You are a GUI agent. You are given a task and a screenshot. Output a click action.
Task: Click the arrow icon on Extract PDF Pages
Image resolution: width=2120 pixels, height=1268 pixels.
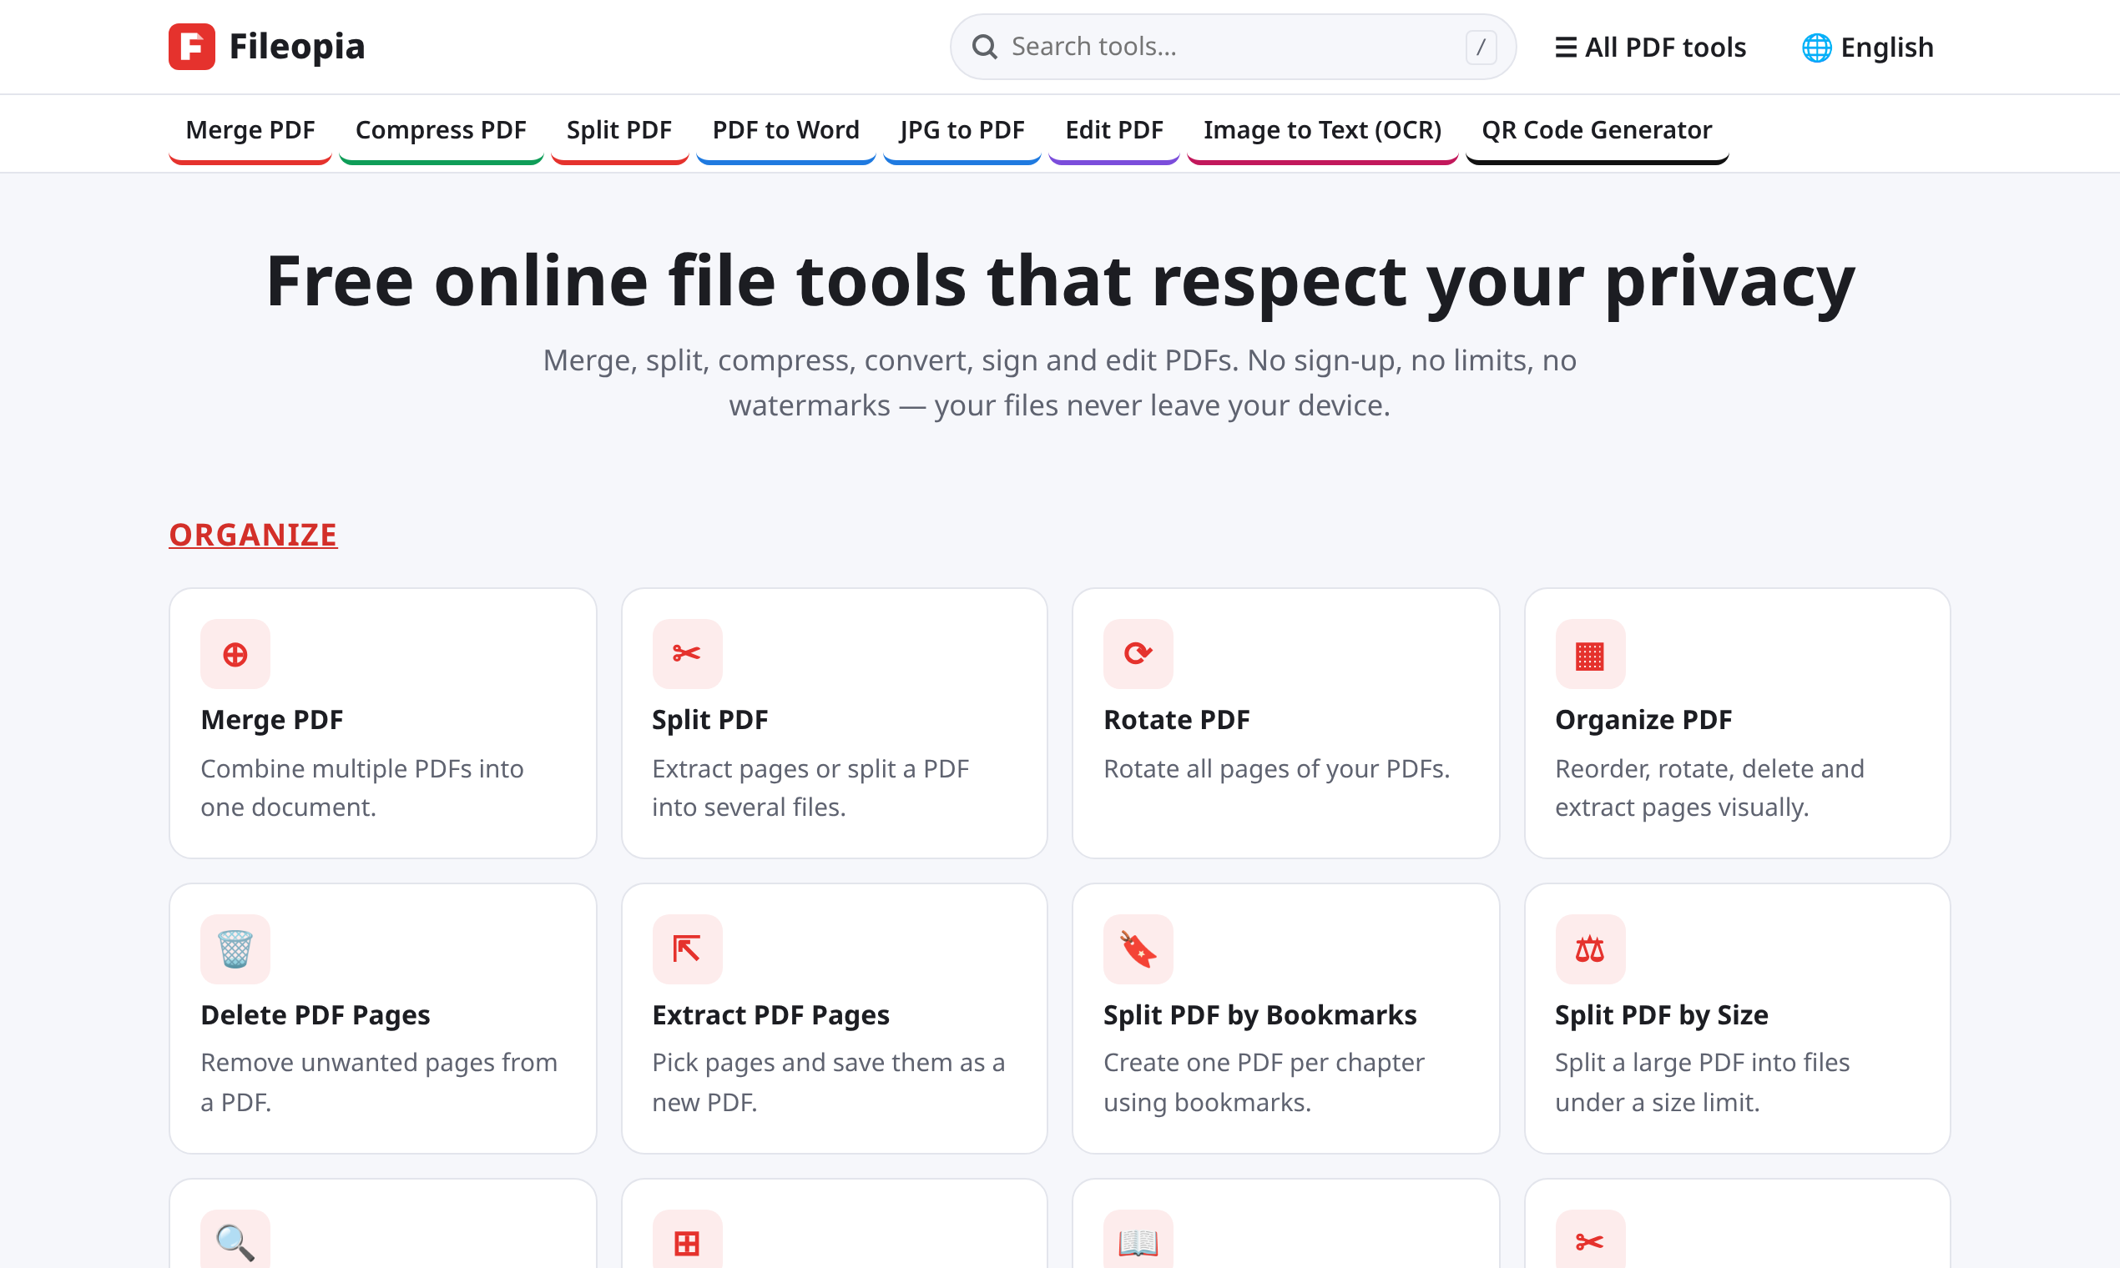[686, 949]
